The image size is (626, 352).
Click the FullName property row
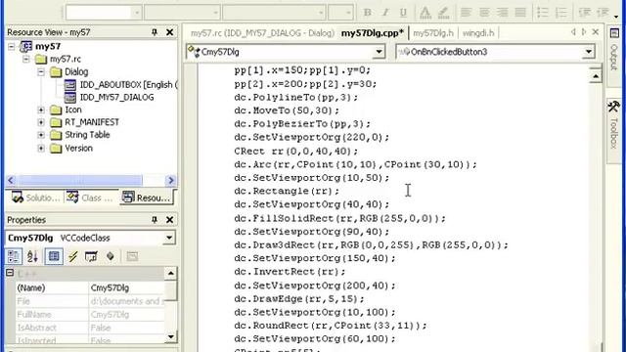[90, 315]
